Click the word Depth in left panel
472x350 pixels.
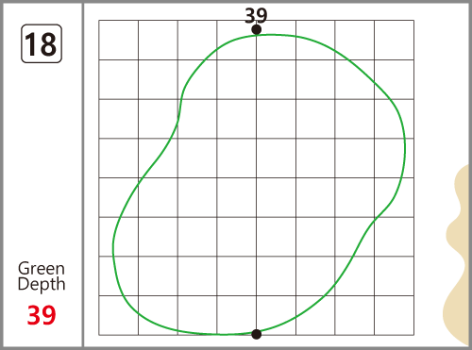coord(42,284)
